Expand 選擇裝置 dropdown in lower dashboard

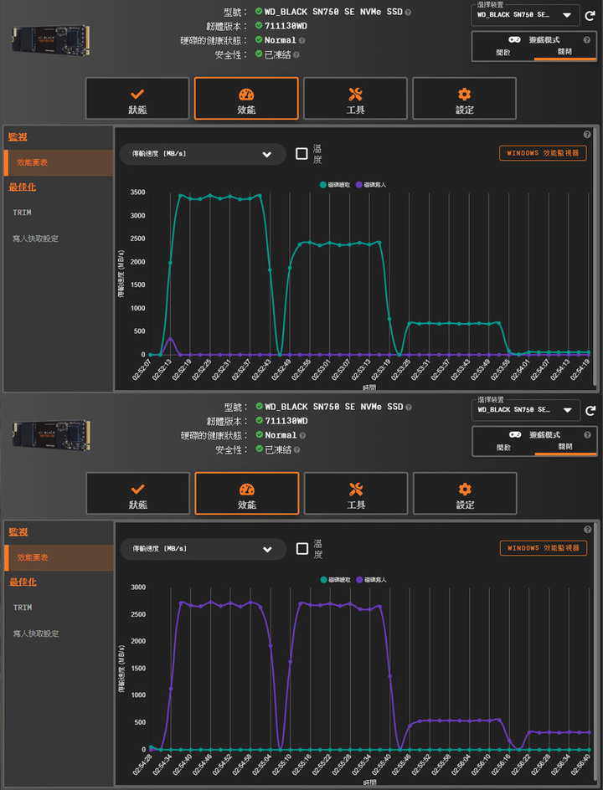click(x=526, y=410)
